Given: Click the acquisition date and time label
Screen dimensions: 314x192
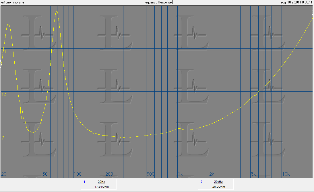Looking at the screenshot, I should pyautogui.click(x=296, y=2).
